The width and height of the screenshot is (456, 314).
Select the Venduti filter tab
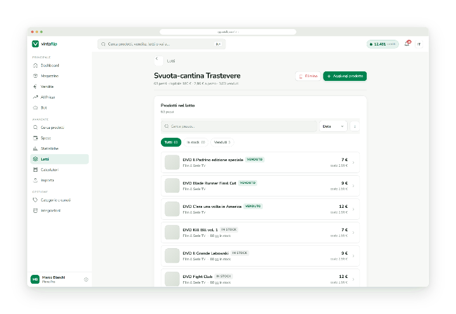(x=222, y=142)
